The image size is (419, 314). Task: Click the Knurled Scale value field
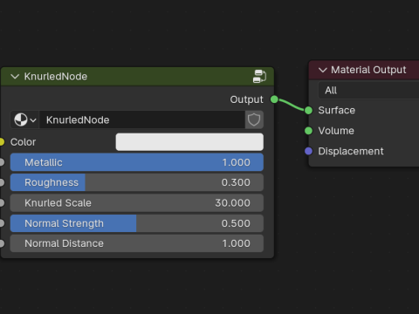(137, 203)
